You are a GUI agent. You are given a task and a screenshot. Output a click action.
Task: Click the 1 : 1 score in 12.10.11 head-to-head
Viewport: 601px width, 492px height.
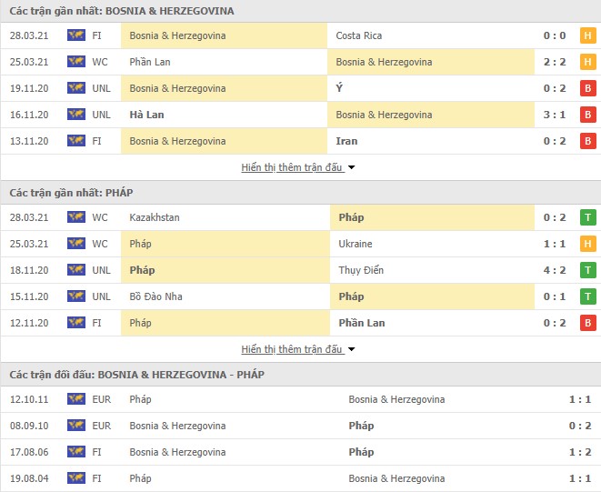pos(580,399)
